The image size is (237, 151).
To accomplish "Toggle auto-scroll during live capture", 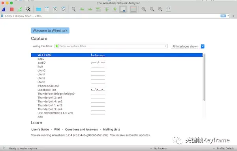I will coord(123,9).
